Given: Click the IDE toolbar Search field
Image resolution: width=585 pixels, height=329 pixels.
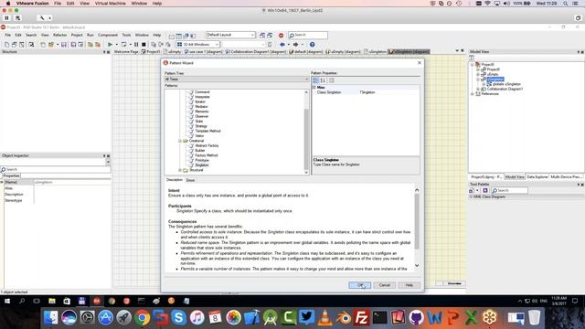Looking at the screenshot, I should tap(308, 35).
